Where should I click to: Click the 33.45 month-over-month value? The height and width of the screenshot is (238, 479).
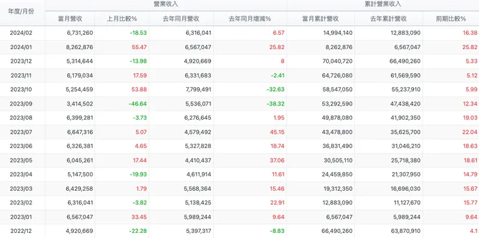tap(139, 217)
